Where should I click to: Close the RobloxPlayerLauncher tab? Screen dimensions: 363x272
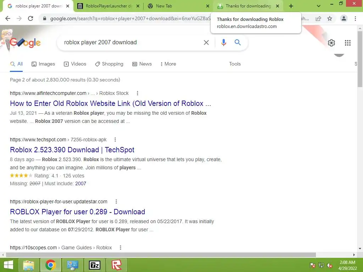[x=138, y=6]
